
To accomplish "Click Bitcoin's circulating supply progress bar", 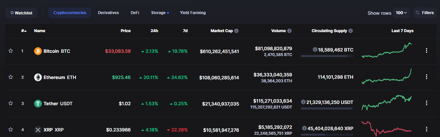I will coord(327,56).
